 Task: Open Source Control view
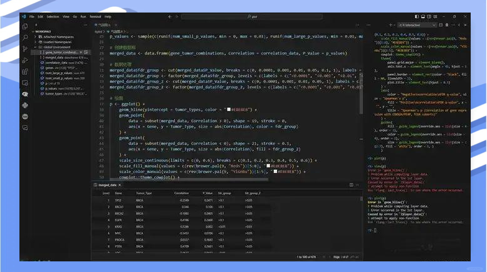(x=25, y=49)
